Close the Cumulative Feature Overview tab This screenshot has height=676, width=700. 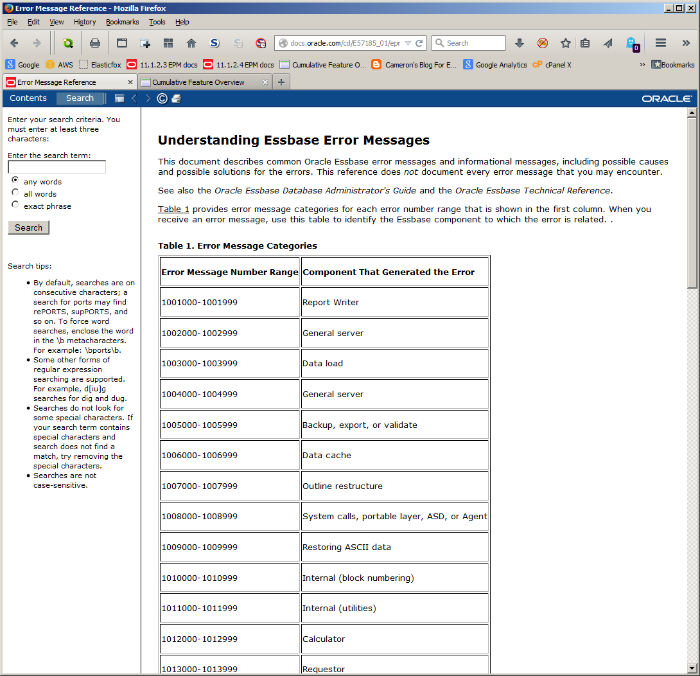pos(265,82)
